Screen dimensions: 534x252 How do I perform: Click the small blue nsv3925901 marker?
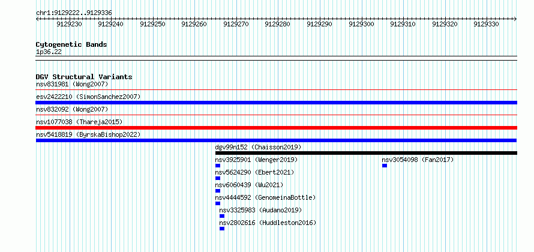(x=218, y=166)
